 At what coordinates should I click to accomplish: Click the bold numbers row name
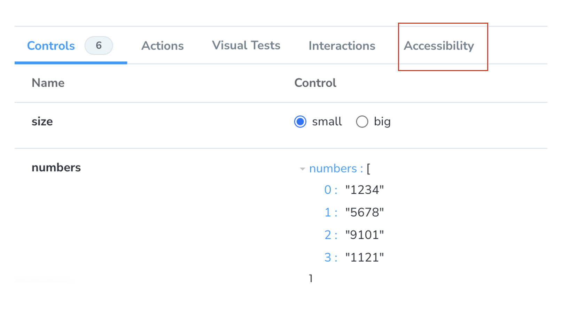tap(56, 168)
